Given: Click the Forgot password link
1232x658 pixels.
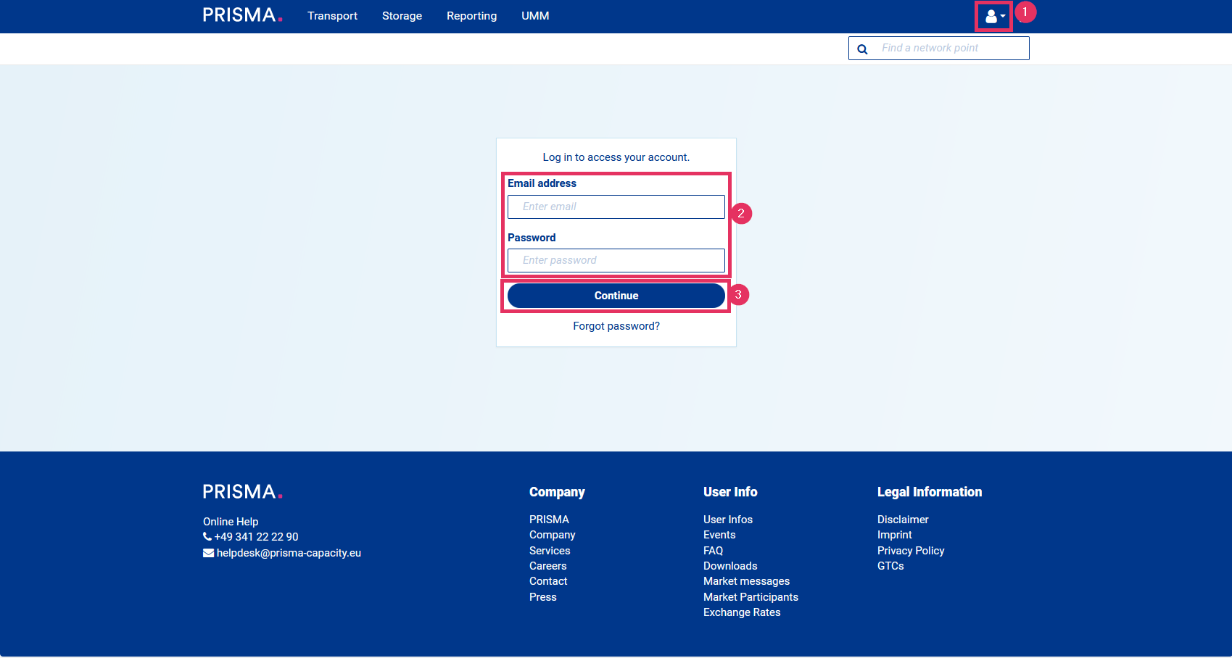Looking at the screenshot, I should pyautogui.click(x=616, y=326).
